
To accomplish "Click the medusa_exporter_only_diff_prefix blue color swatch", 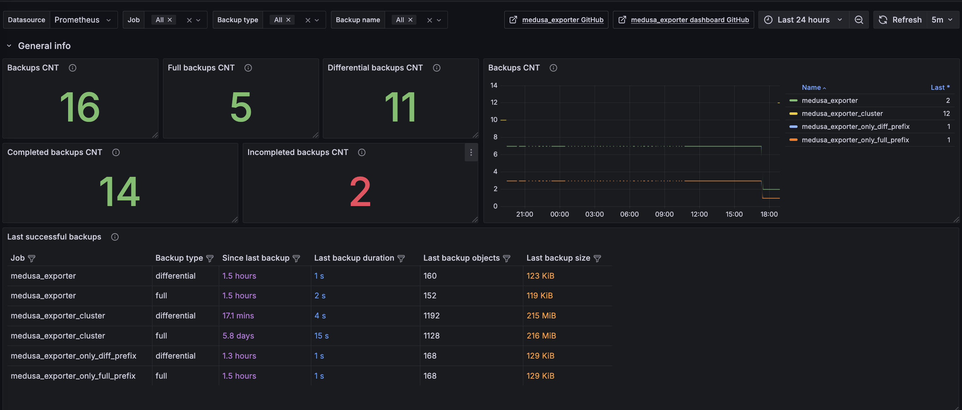I will coord(793,127).
